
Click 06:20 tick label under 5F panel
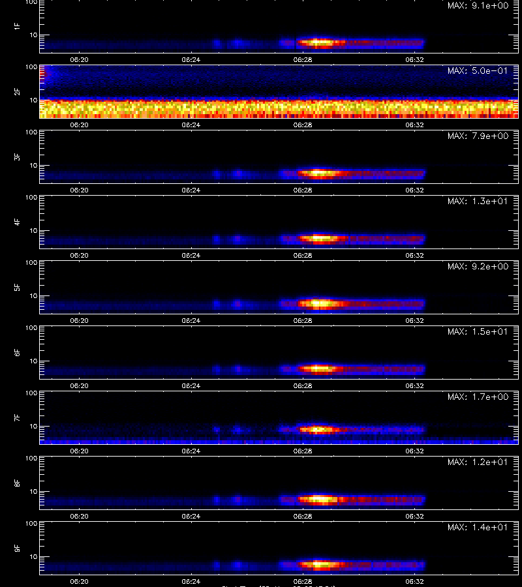(79, 320)
